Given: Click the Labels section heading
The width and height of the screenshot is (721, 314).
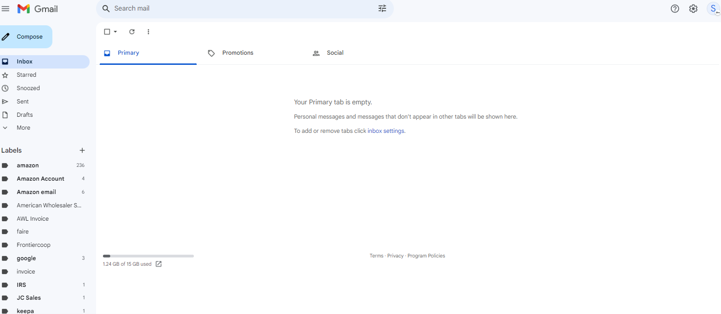Looking at the screenshot, I should (11, 150).
